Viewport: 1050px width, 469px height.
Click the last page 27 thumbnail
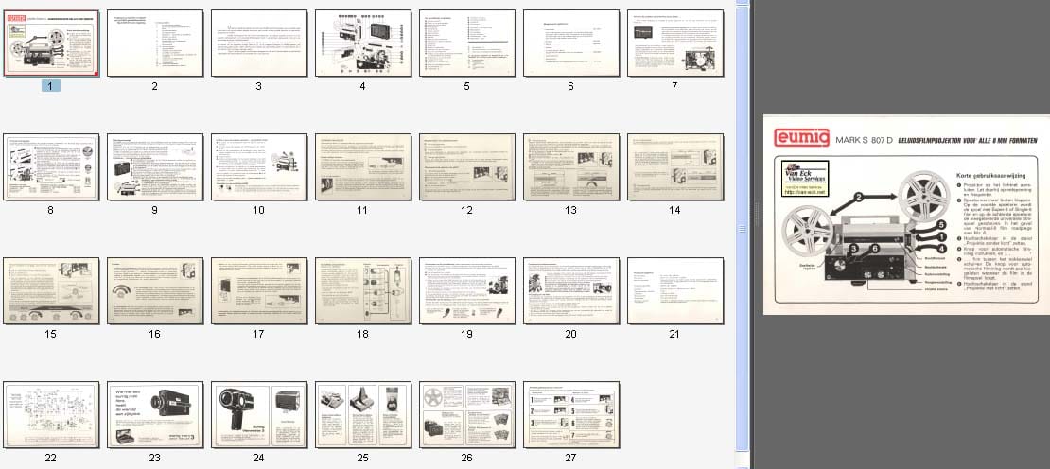pos(570,414)
